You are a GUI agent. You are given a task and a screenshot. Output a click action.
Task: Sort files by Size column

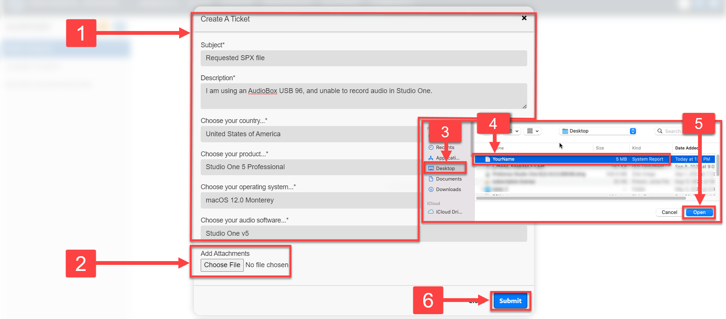click(600, 148)
